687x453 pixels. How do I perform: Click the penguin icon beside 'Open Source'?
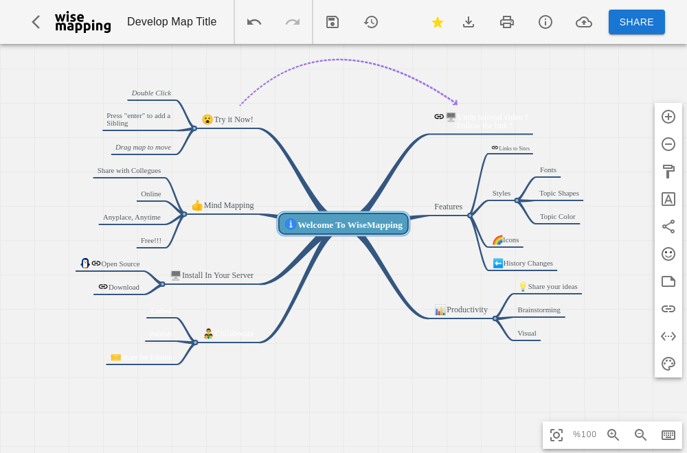[85, 263]
